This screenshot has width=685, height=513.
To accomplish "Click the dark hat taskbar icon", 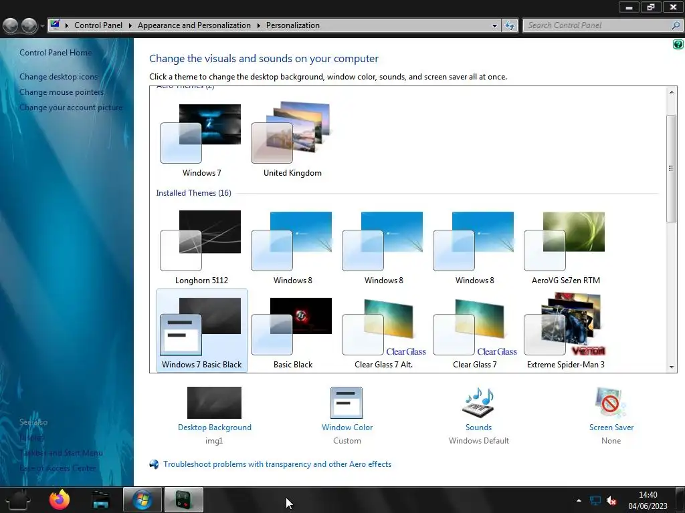I will point(18,500).
